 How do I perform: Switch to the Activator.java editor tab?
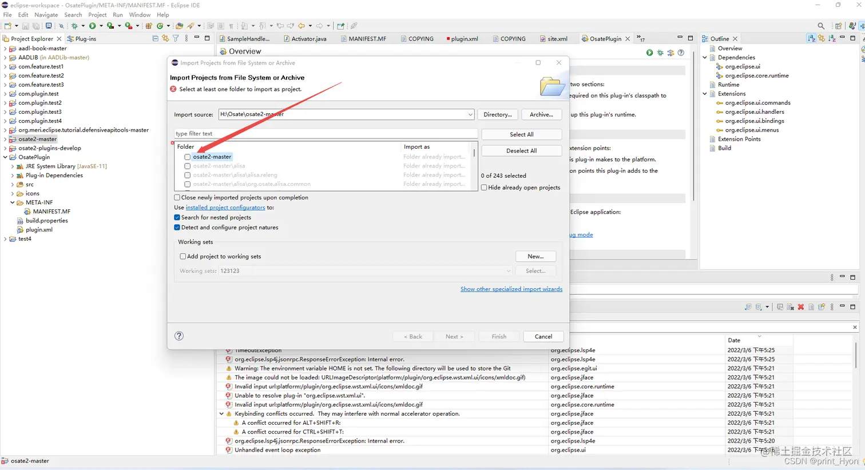305,39
